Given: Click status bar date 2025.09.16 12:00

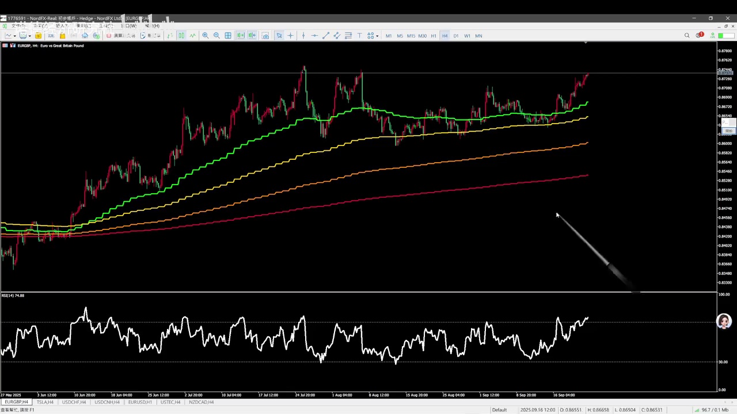Looking at the screenshot, I should point(537,410).
